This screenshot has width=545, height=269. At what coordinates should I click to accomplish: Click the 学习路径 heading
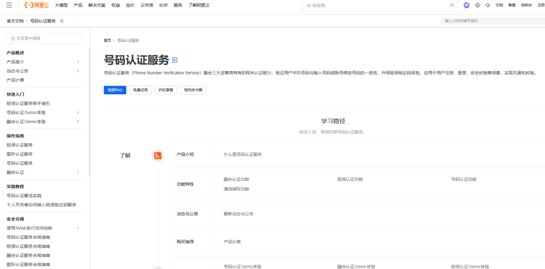coord(333,121)
